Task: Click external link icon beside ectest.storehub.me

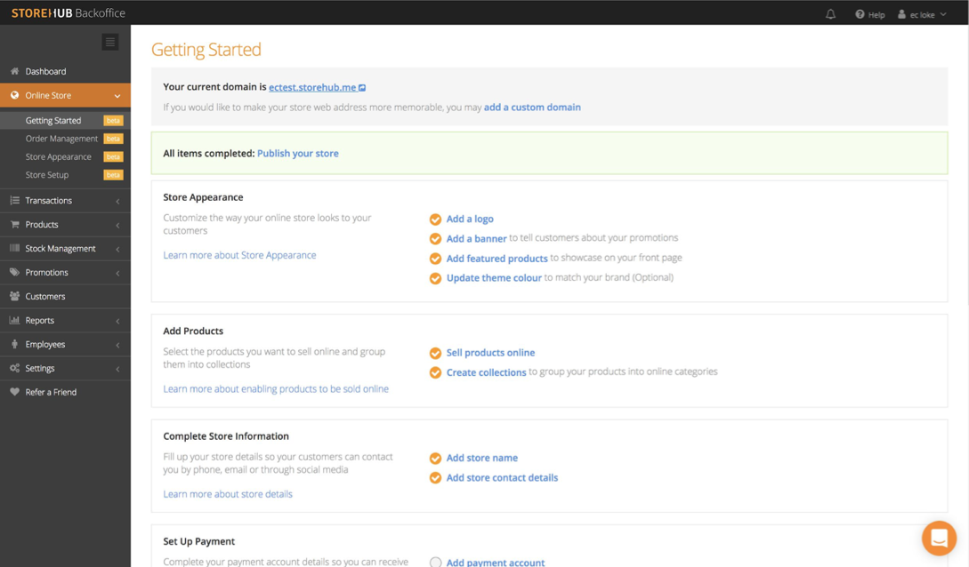Action: (362, 88)
